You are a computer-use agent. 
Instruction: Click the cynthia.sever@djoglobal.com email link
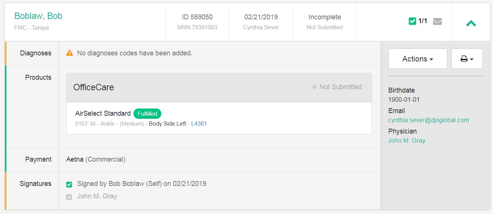[428, 120]
